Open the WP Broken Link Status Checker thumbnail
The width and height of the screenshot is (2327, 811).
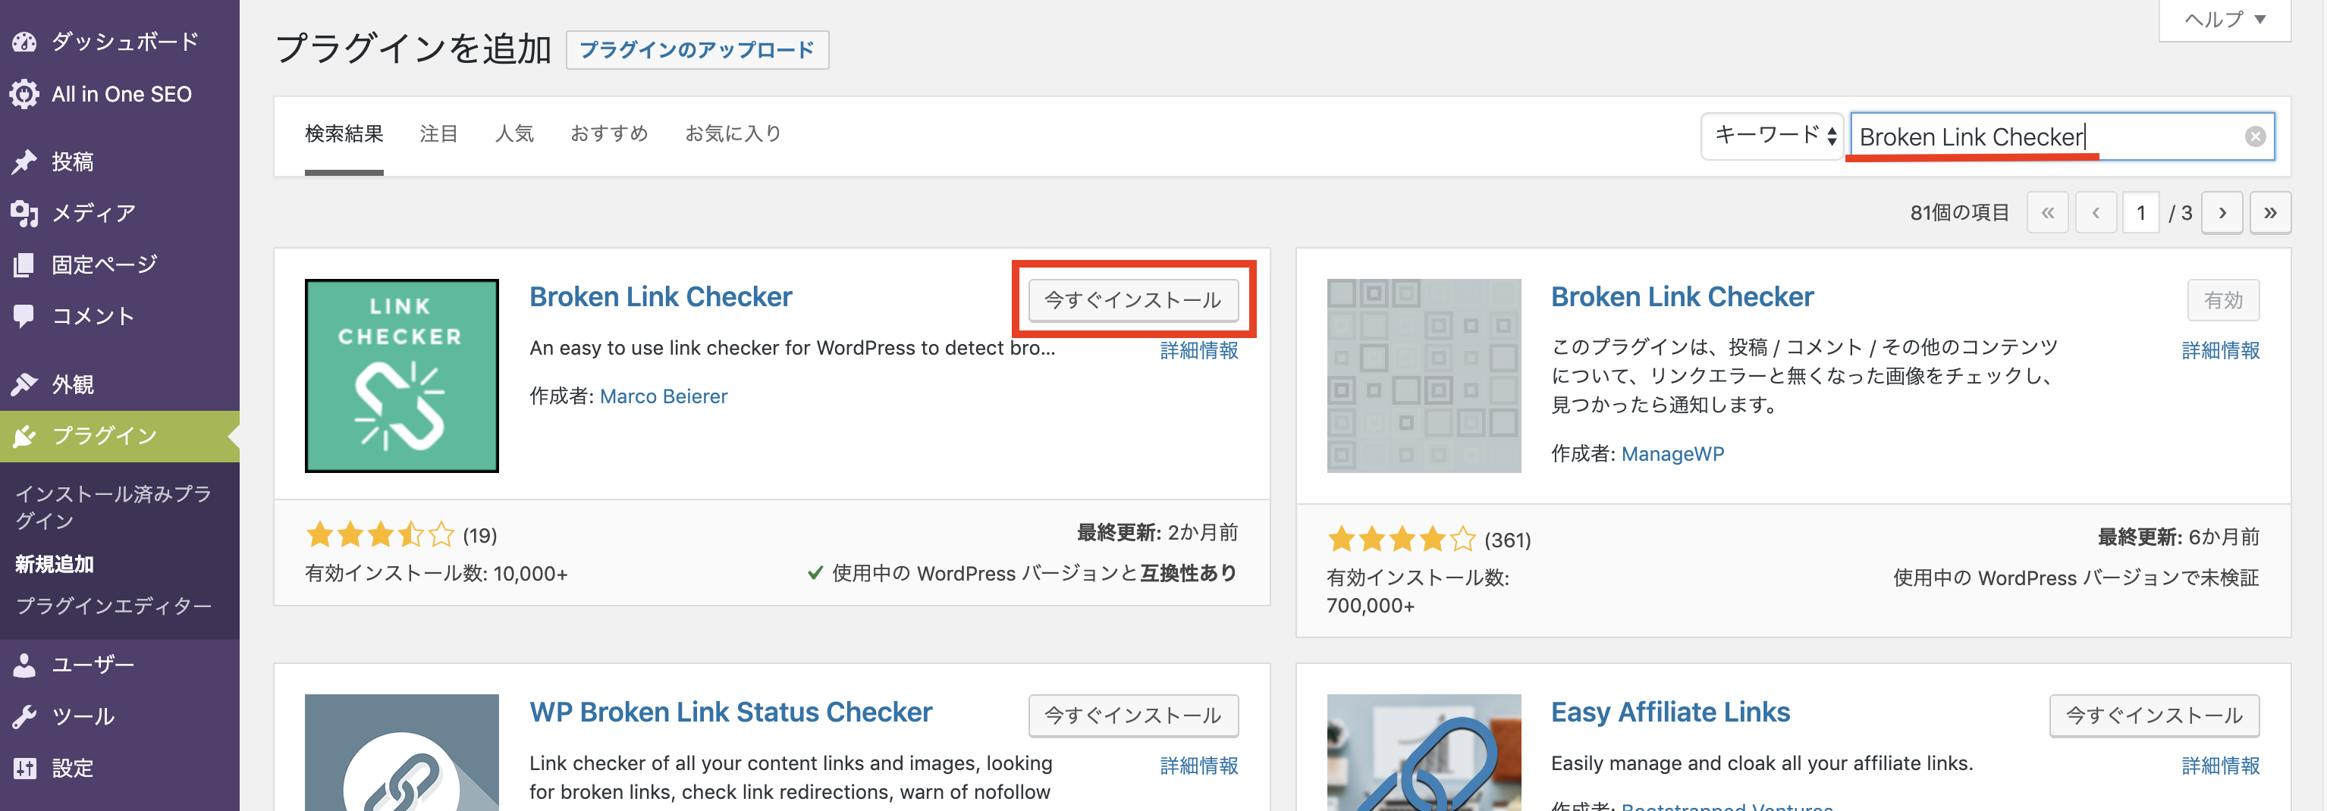(402, 753)
